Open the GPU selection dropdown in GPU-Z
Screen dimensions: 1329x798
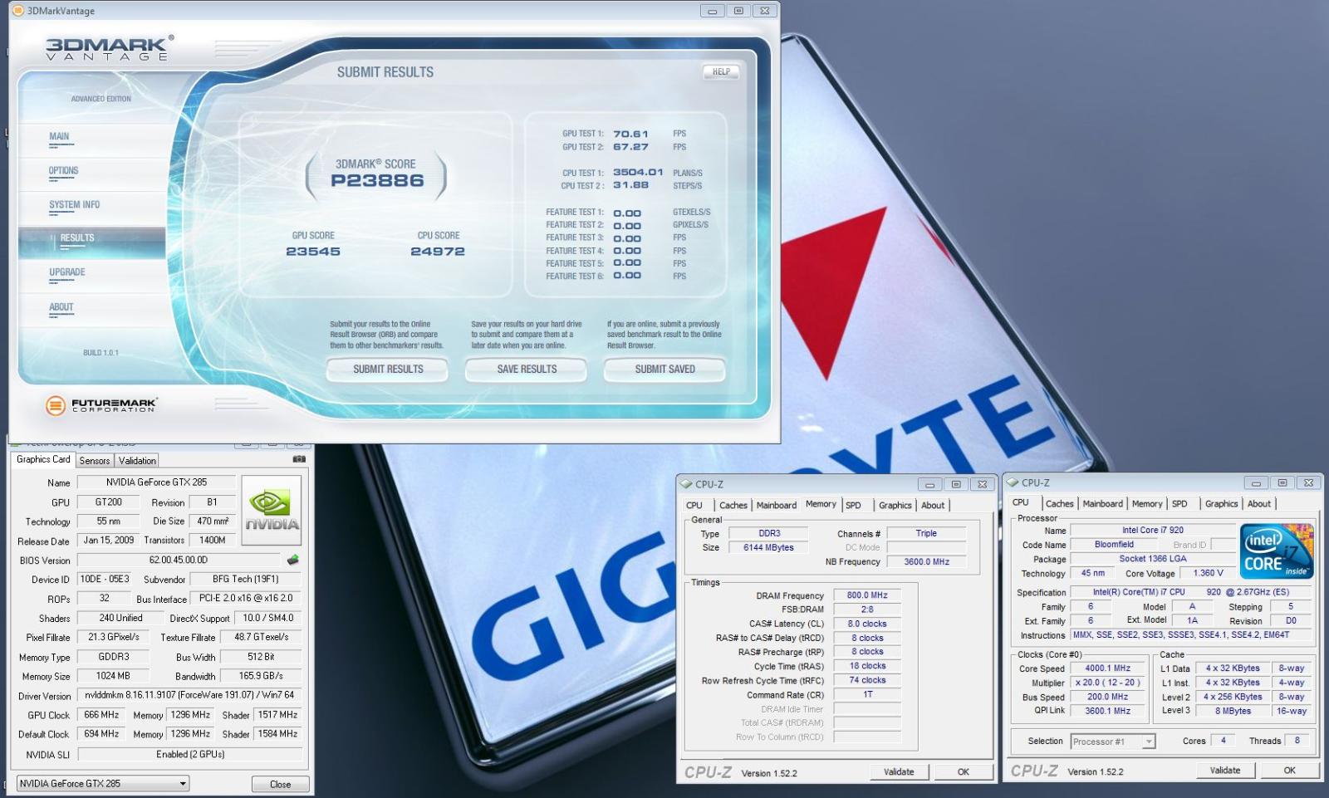(103, 783)
